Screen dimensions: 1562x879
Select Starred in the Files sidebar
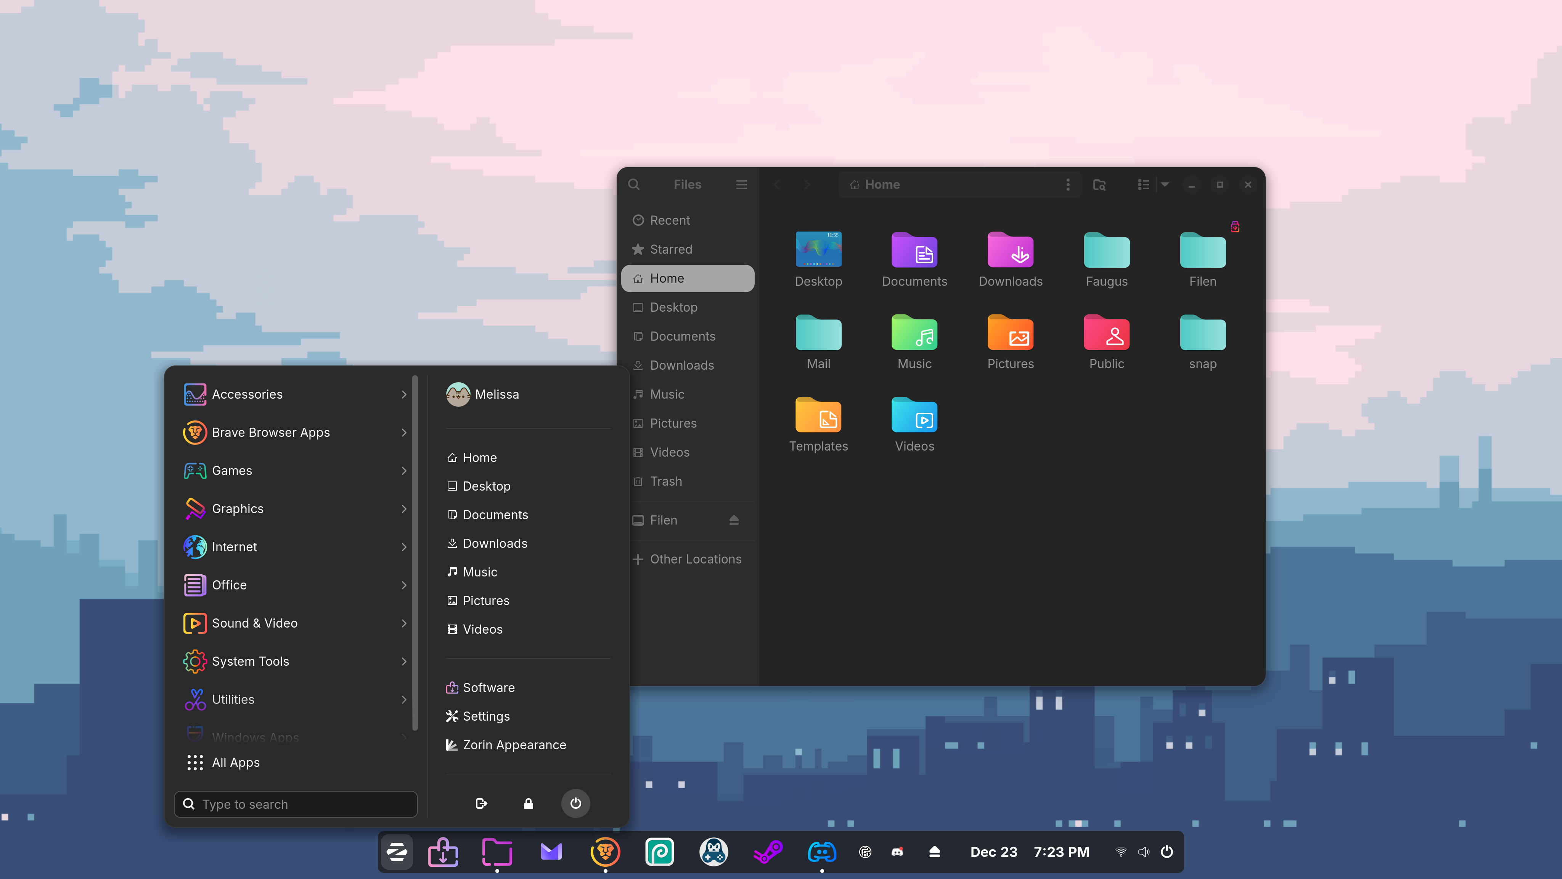(x=671, y=250)
